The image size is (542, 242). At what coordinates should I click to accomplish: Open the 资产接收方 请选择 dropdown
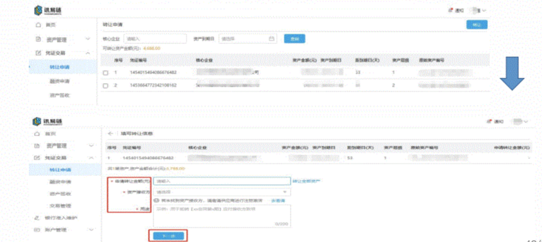(x=222, y=192)
